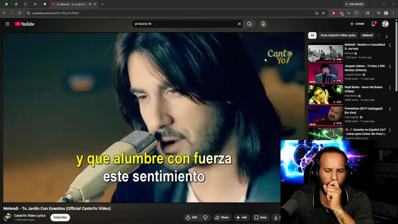The width and height of the screenshot is (398, 224).
Task: Open the three-dot extension icon
Action: point(349,13)
